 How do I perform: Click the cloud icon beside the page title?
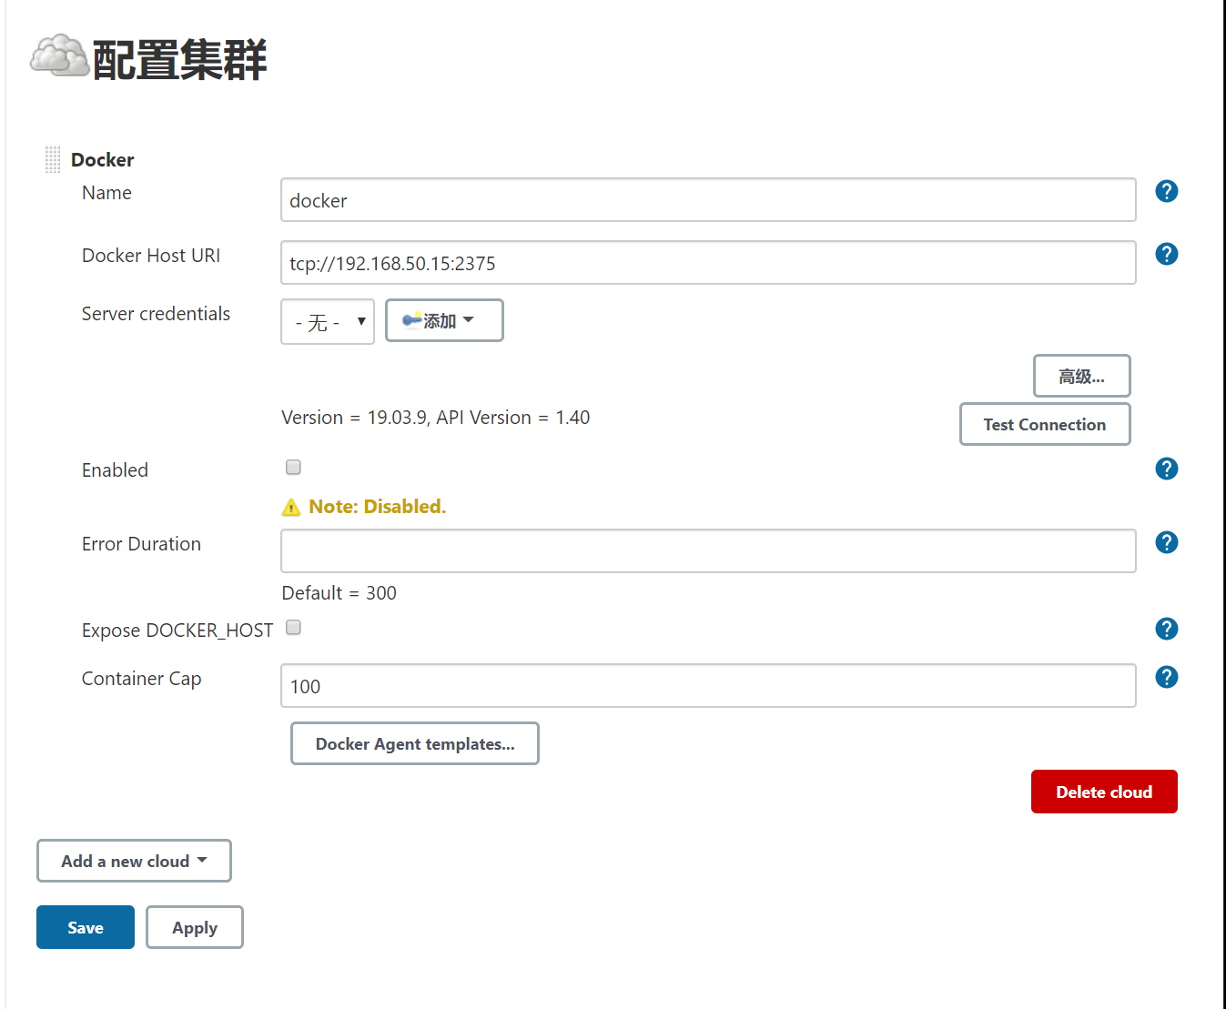point(60,55)
